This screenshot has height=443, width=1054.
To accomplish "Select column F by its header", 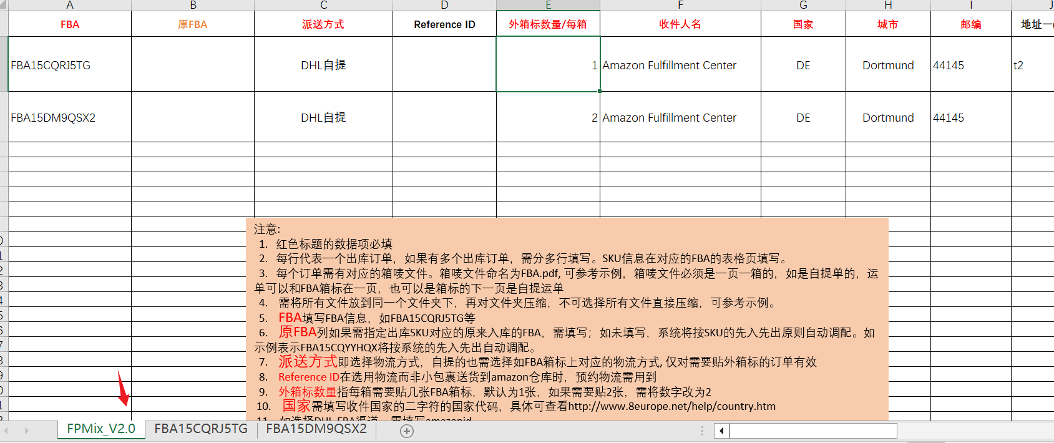I will [680, 5].
